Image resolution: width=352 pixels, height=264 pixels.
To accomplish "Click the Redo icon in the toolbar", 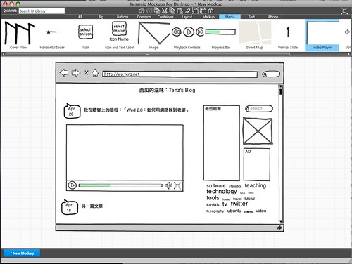I will click(x=149, y=11).
